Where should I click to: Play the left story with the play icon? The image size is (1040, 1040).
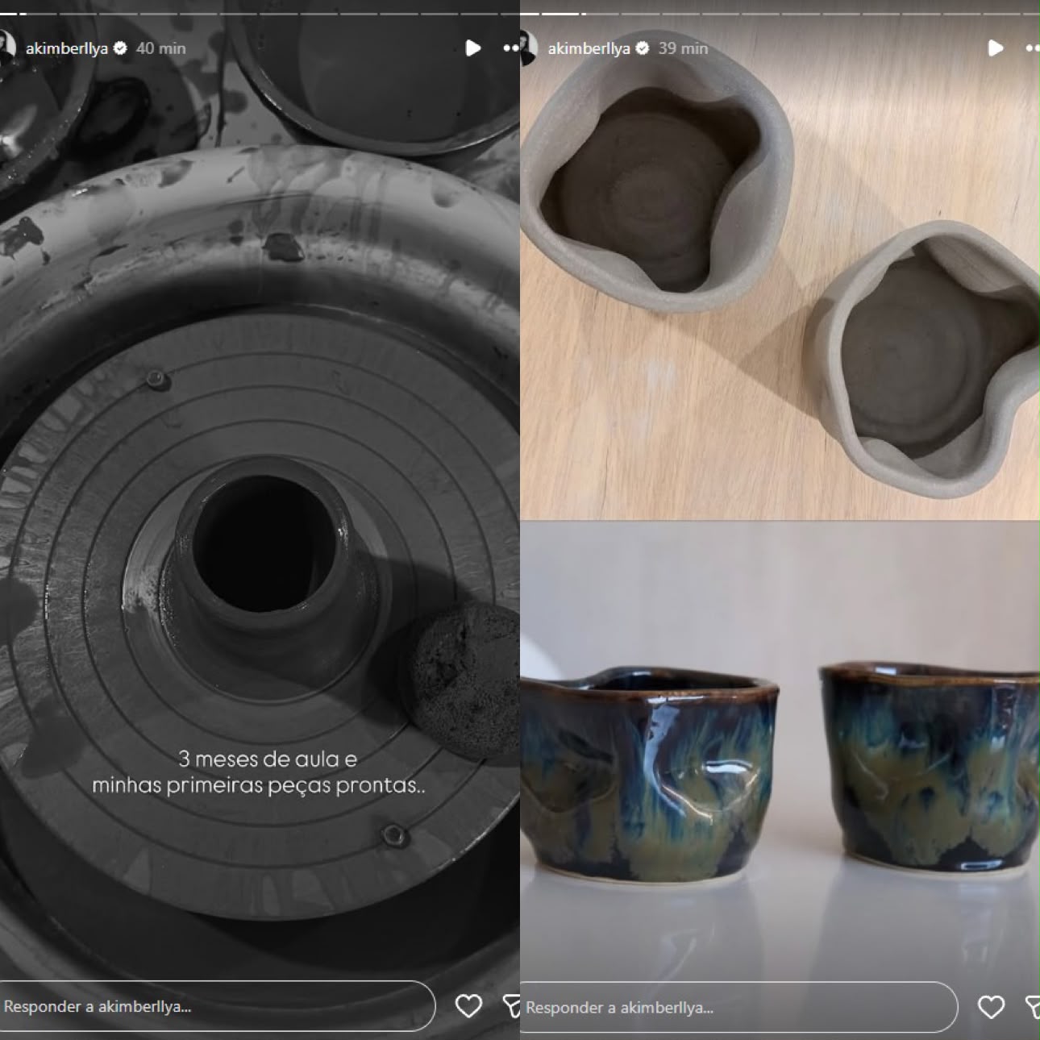tap(473, 48)
